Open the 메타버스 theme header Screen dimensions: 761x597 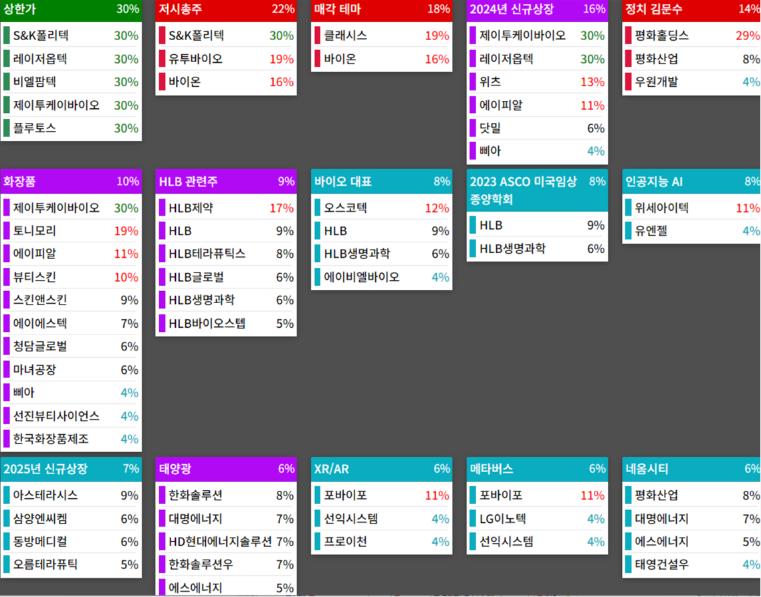click(x=537, y=469)
